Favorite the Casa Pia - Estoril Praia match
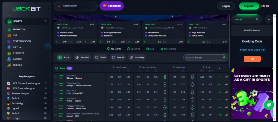The image size is (278, 122). pyautogui.click(x=55, y=107)
